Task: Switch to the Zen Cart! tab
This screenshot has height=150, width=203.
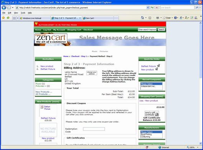Action: coord(98,18)
